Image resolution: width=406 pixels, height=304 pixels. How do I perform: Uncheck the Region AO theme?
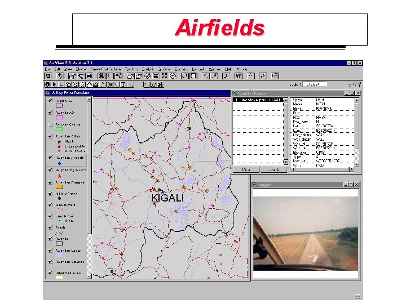pyautogui.click(x=51, y=101)
